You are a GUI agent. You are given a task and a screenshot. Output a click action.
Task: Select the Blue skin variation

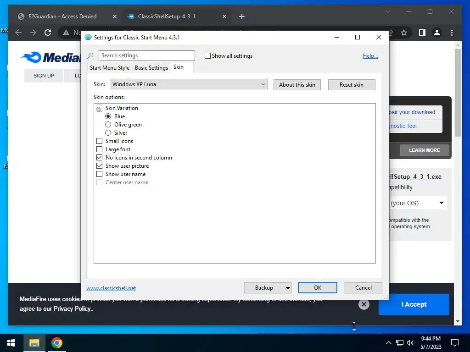(108, 116)
